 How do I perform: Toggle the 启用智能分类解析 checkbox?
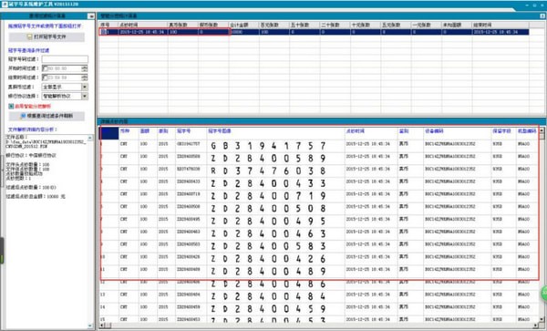click(x=11, y=106)
